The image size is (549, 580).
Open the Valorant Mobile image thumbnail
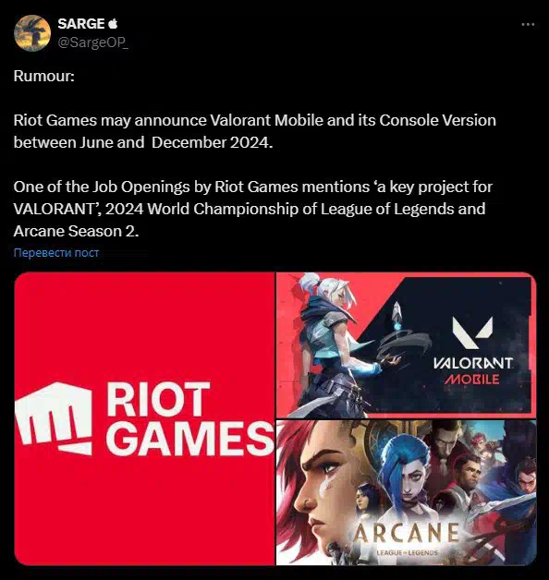(x=406, y=345)
